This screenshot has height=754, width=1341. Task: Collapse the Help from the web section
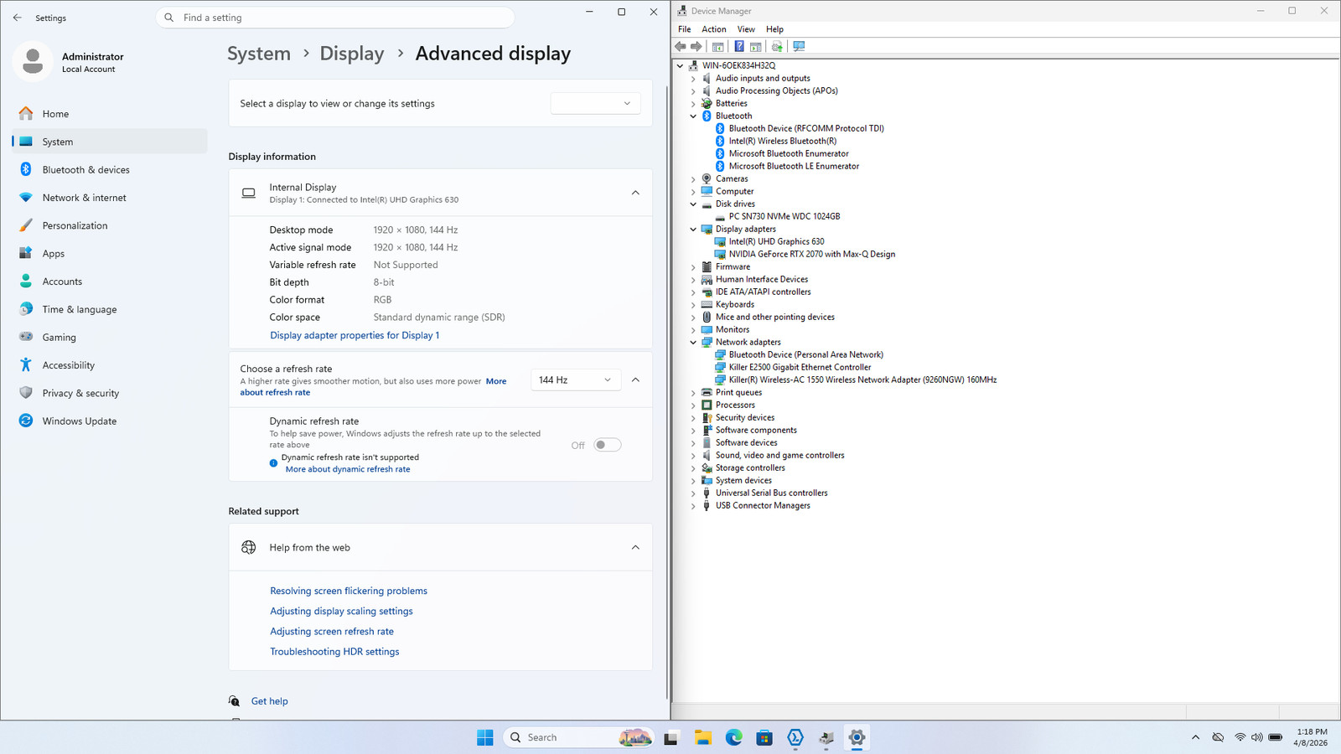click(x=635, y=547)
